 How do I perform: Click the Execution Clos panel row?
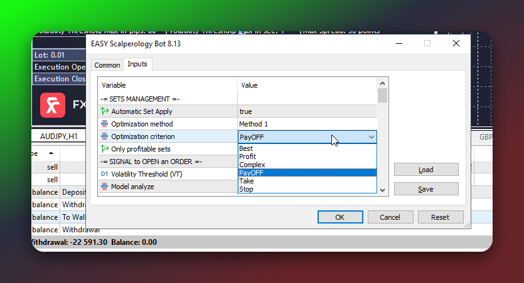59,79
